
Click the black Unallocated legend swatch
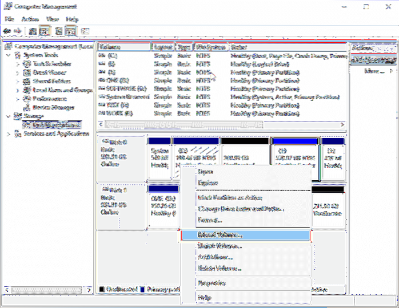(x=102, y=289)
